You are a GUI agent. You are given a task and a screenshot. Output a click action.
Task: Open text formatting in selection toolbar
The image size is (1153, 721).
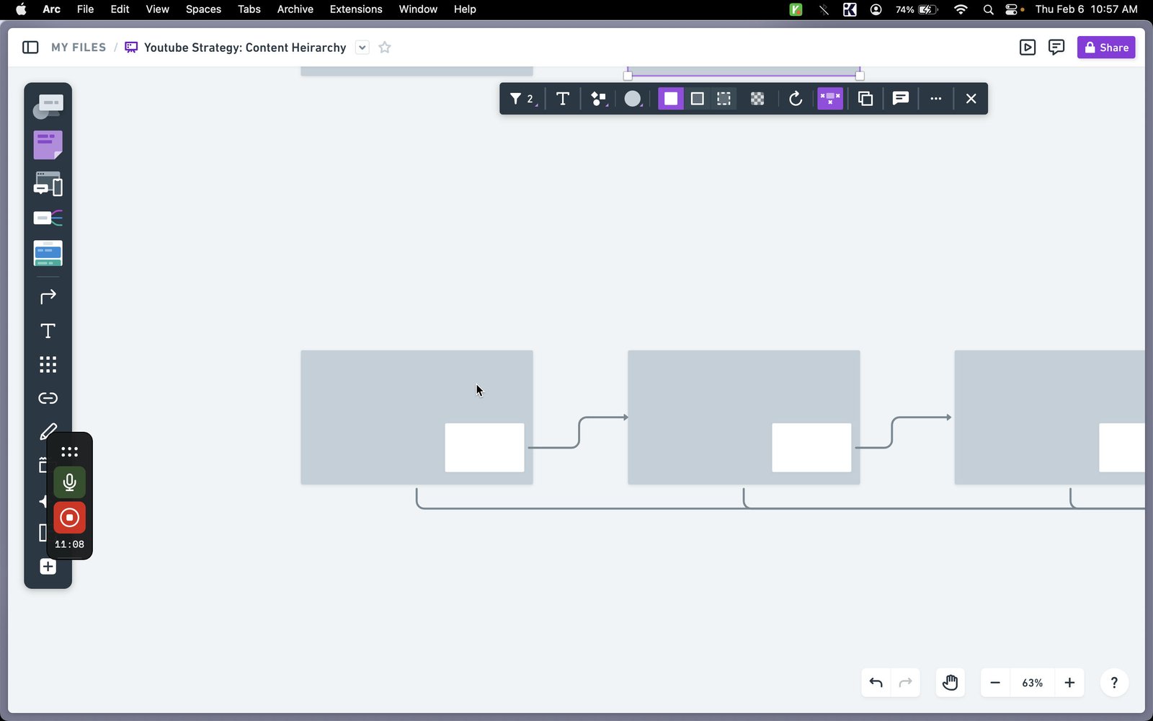coord(563,99)
